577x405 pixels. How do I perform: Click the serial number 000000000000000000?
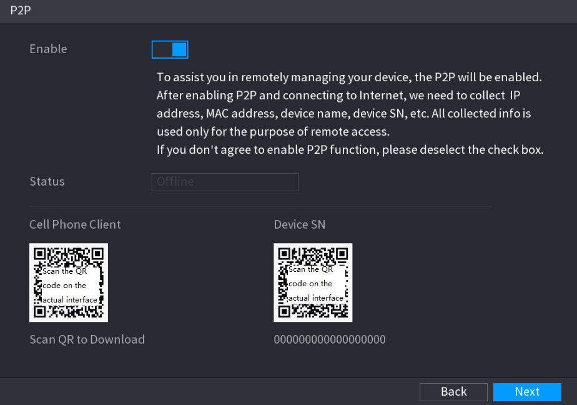pyautogui.click(x=330, y=339)
